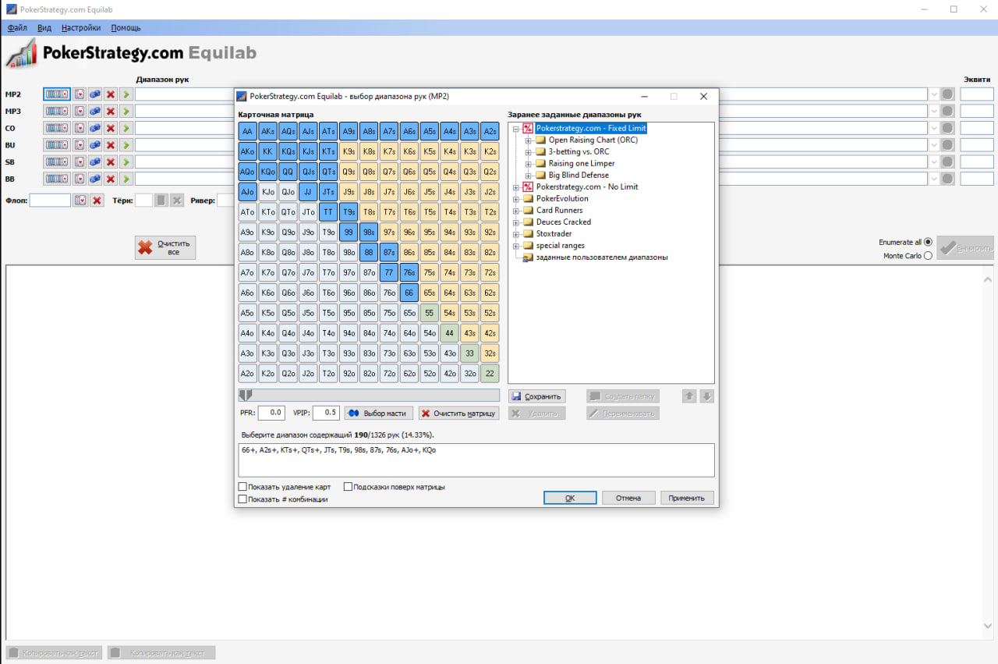Expand Open Raising Chart (ORC) folder
Image resolution: width=998 pixels, height=664 pixels.
pos(529,140)
